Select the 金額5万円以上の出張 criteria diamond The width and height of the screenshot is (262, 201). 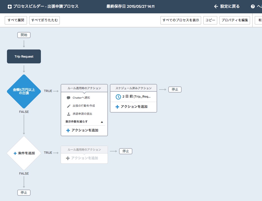point(24,91)
